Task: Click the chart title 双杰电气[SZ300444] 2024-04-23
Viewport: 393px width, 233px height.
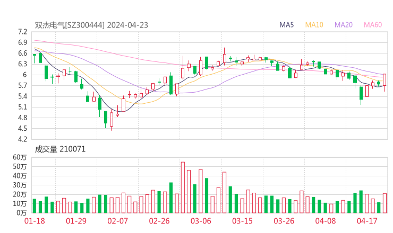Action: (91, 25)
